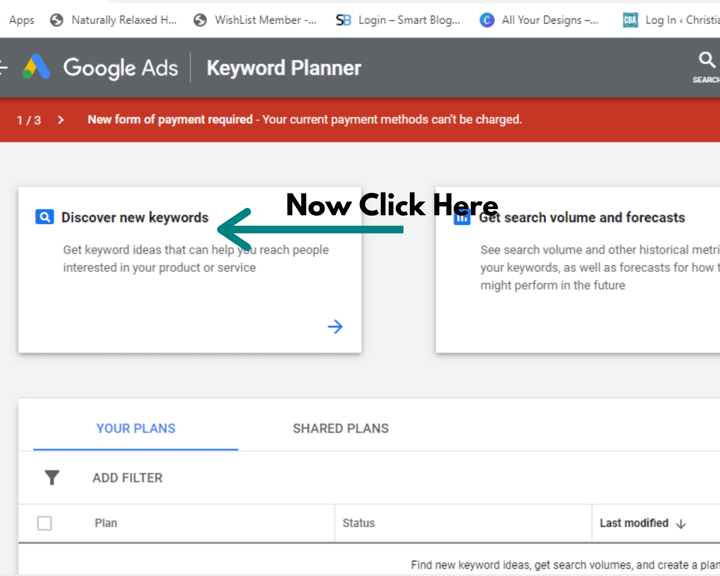Click the Plan column header
720x576 pixels.
click(x=106, y=523)
